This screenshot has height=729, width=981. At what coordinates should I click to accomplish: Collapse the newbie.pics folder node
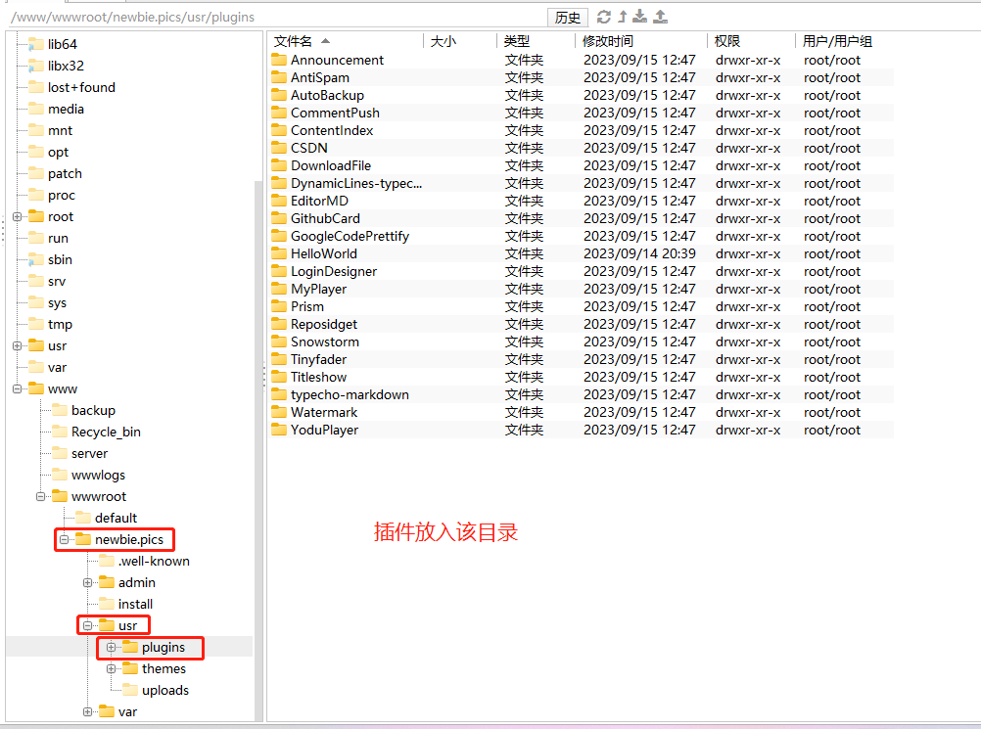tap(64, 539)
